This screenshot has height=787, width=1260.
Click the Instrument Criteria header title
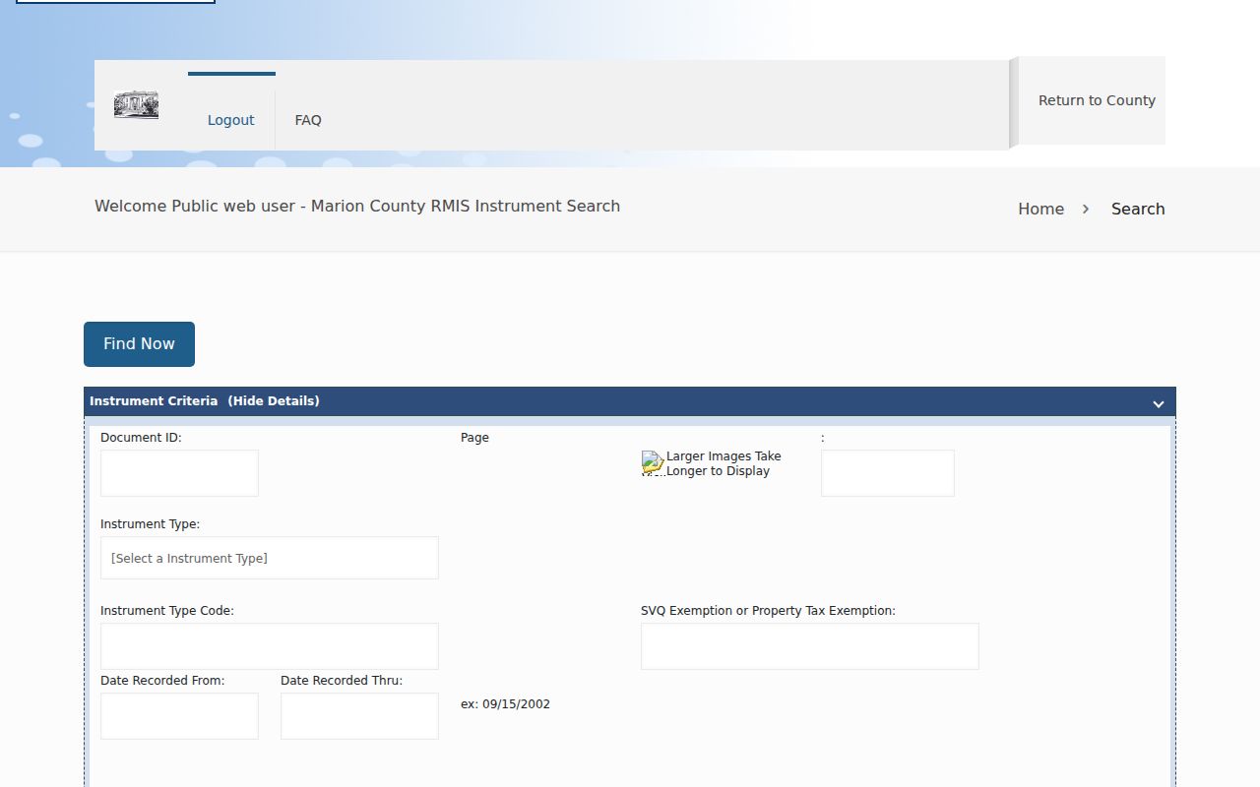point(154,401)
